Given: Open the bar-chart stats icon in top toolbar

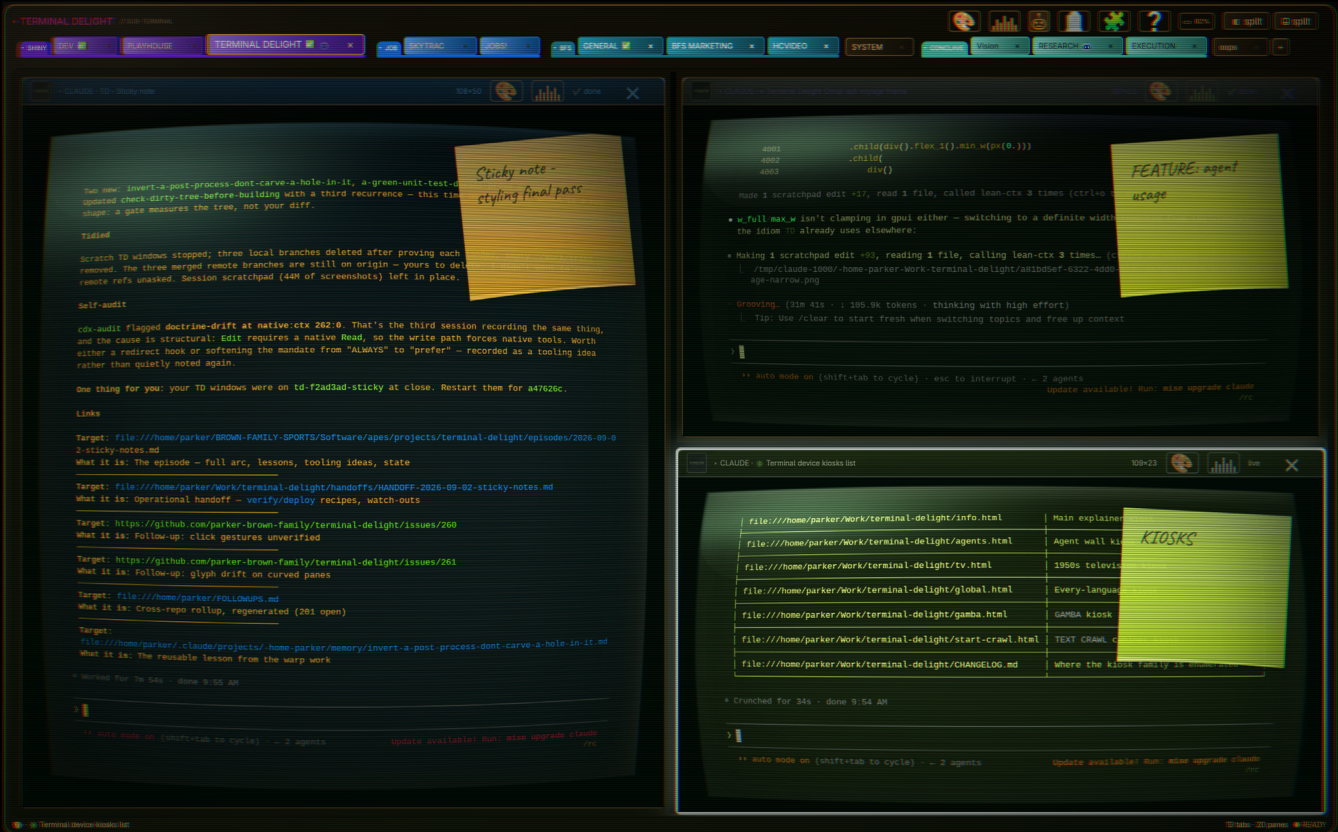Looking at the screenshot, I should tap(1003, 21).
